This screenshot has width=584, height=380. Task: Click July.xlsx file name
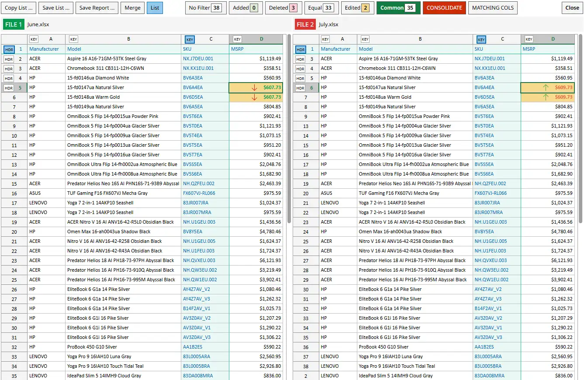(328, 24)
